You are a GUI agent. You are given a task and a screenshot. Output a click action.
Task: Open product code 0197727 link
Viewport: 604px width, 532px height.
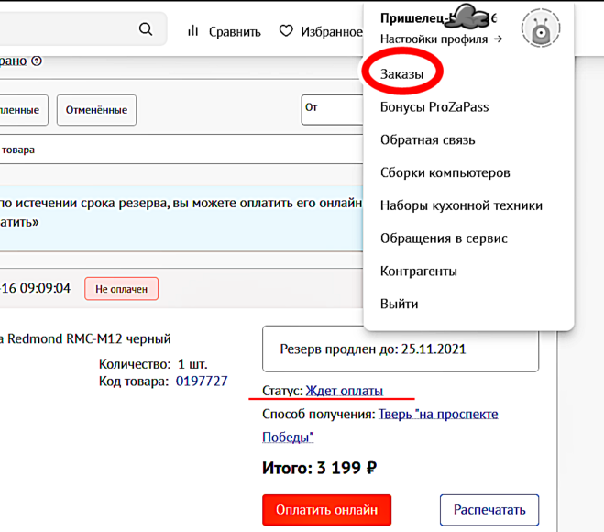(202, 381)
